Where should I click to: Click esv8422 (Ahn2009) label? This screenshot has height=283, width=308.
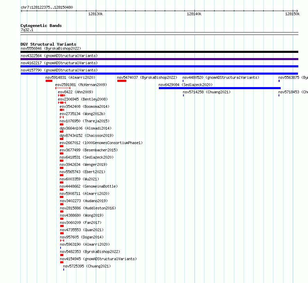click(76, 92)
